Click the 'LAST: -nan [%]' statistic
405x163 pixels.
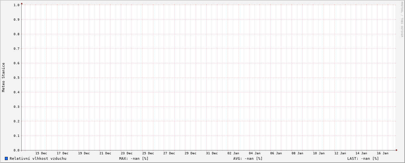click(363, 158)
